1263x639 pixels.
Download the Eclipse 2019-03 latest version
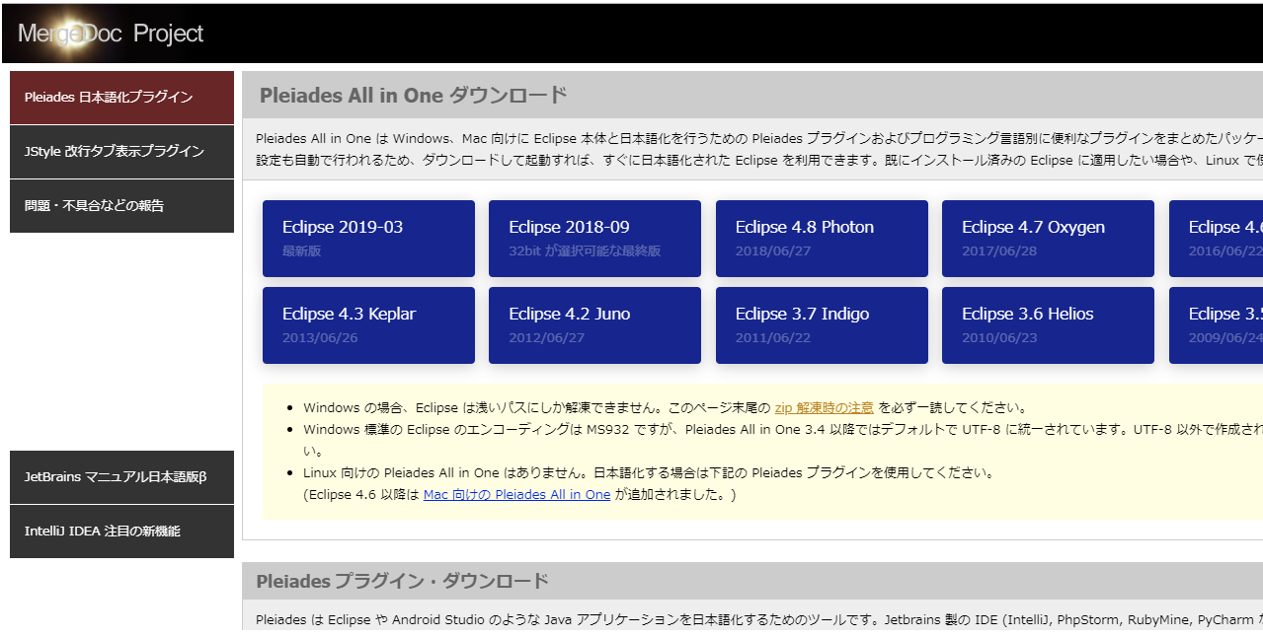[x=368, y=239]
